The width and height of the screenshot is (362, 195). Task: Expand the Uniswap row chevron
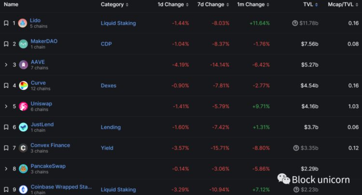point(6,106)
